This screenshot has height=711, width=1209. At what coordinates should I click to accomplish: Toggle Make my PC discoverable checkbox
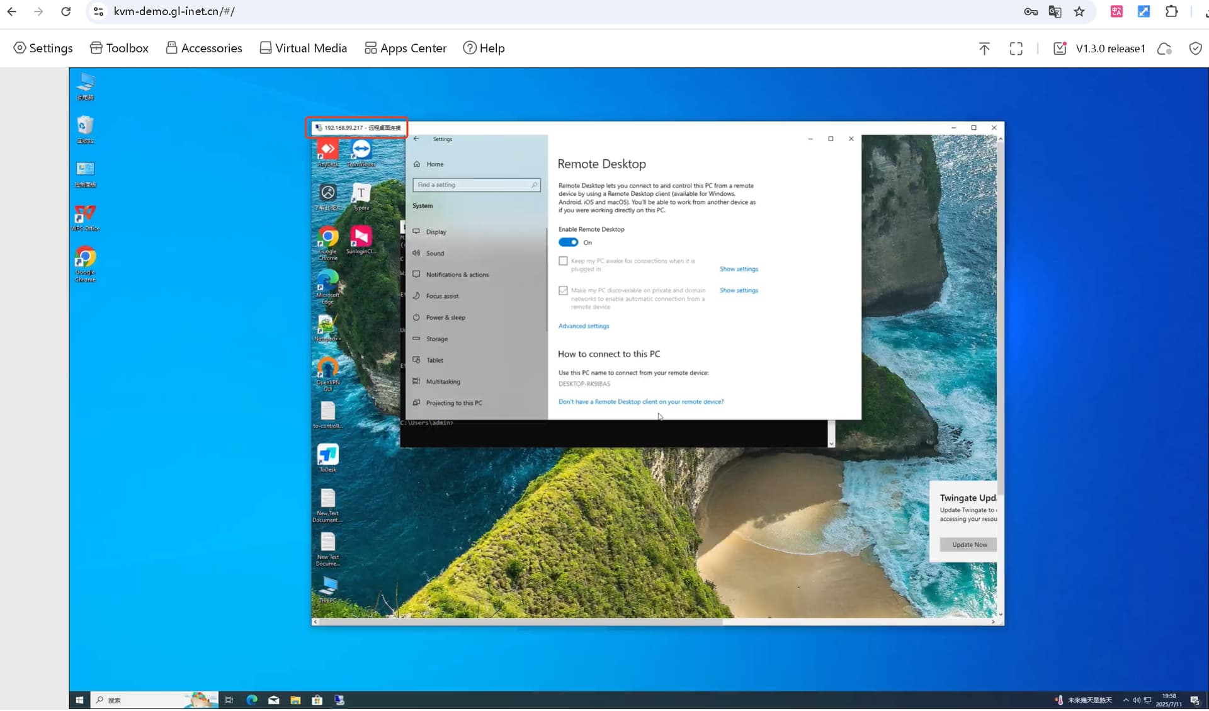(x=563, y=290)
